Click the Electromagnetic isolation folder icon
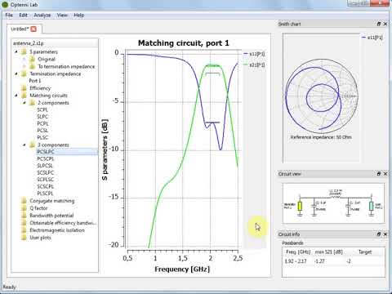Viewport: 392px width, 294px height. pyautogui.click(x=24, y=230)
